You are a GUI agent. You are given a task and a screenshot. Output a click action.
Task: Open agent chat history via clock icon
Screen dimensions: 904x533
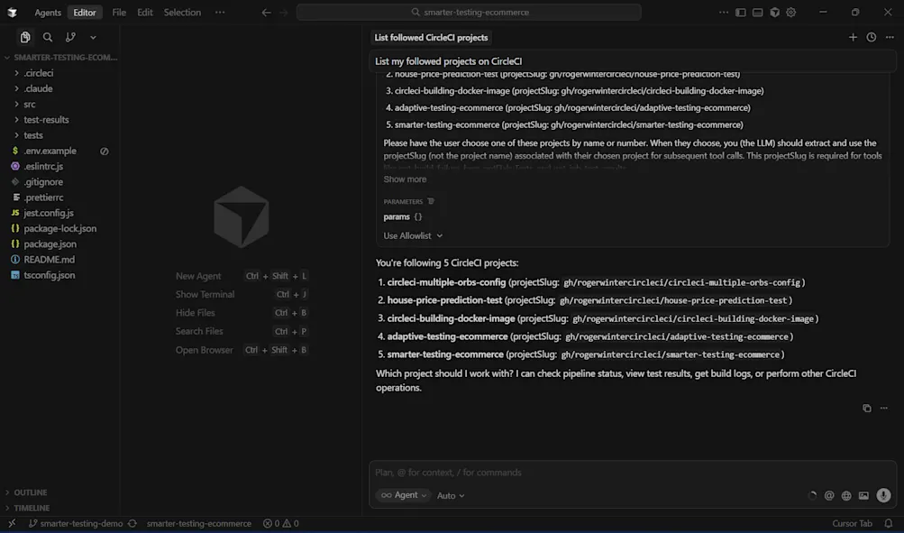coord(870,37)
